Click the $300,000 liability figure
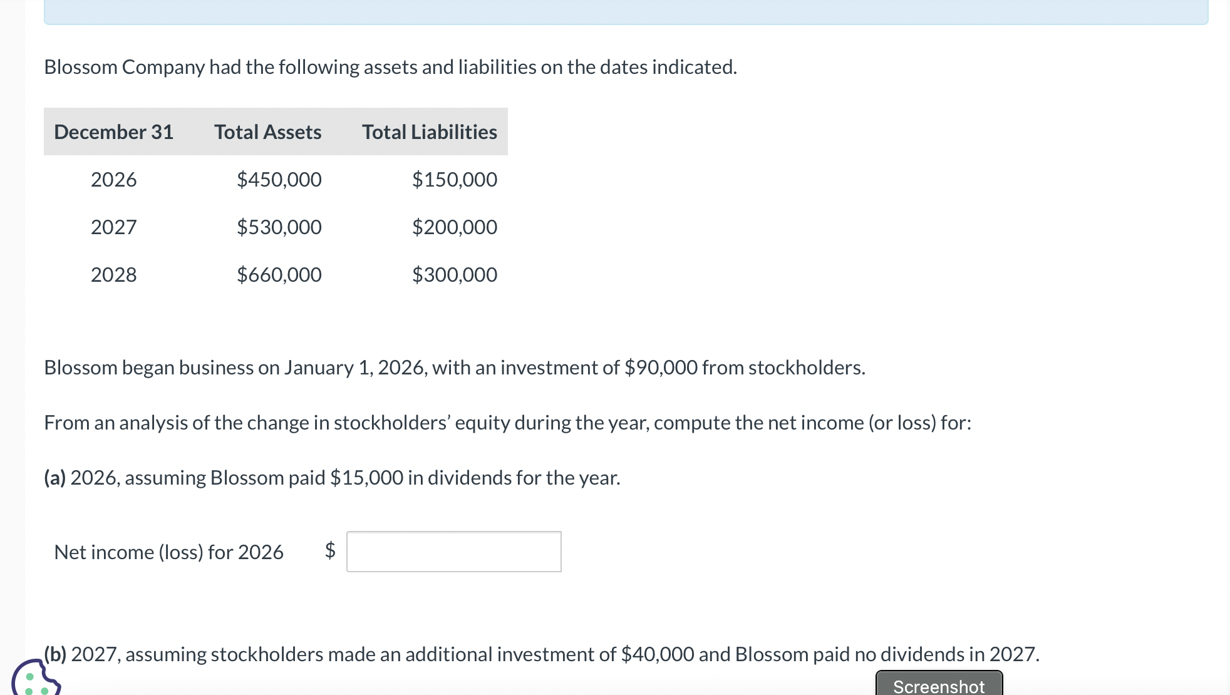Viewport: 1230px width, 695px height. [455, 274]
